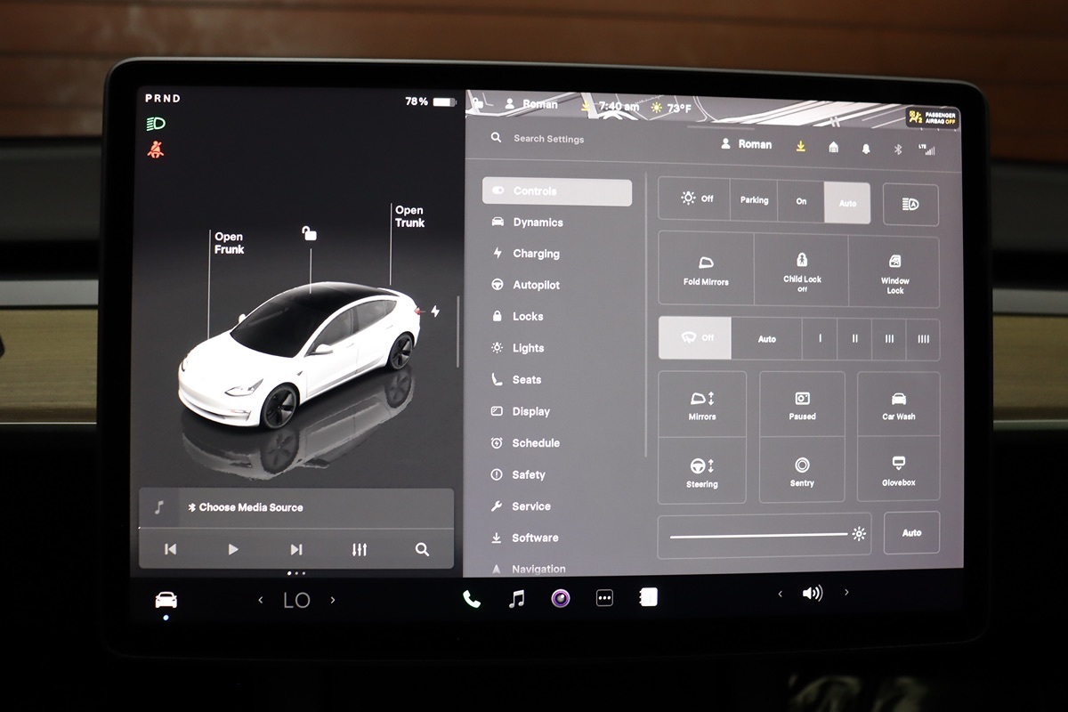Go to Autopilot settings
The width and height of the screenshot is (1068, 712).
(x=526, y=285)
